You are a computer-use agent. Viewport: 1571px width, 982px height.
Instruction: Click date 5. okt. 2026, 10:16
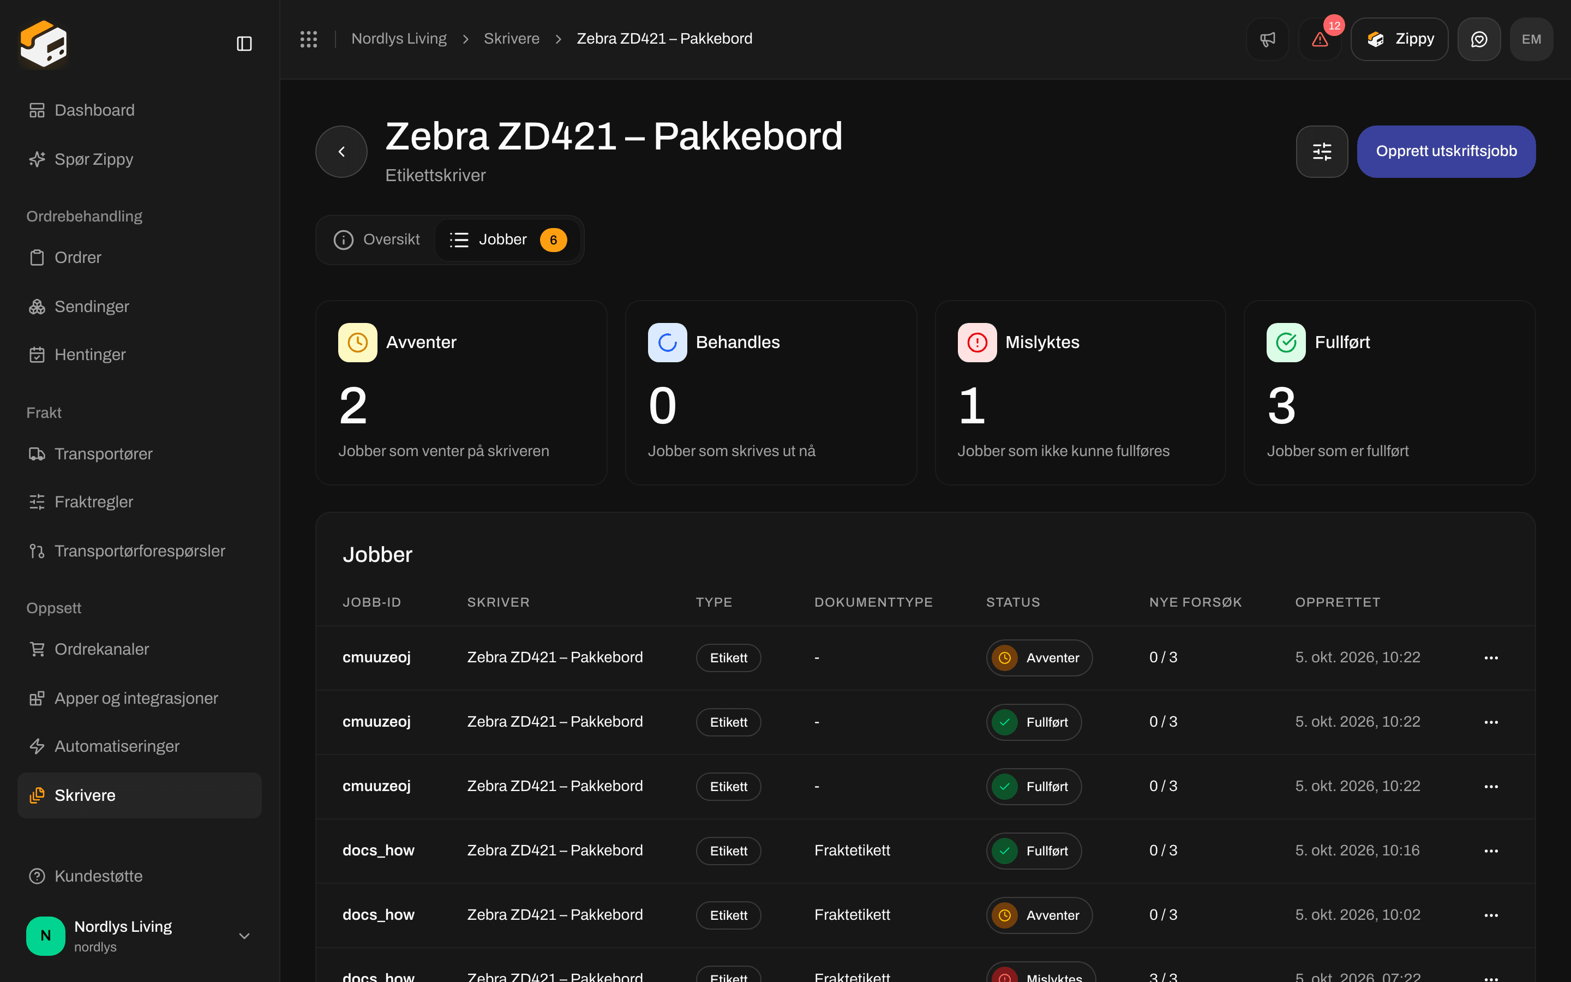pos(1357,850)
